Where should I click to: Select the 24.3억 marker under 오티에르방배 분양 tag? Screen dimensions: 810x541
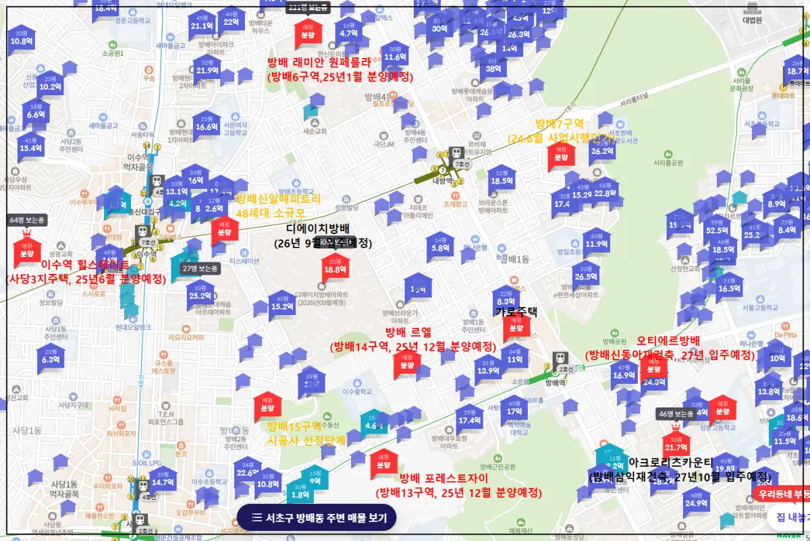pyautogui.click(x=654, y=381)
